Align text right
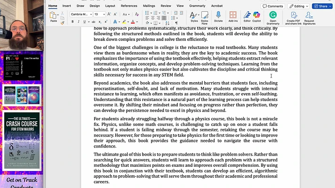The height and width of the screenshot is (188, 335). coord(158,18)
